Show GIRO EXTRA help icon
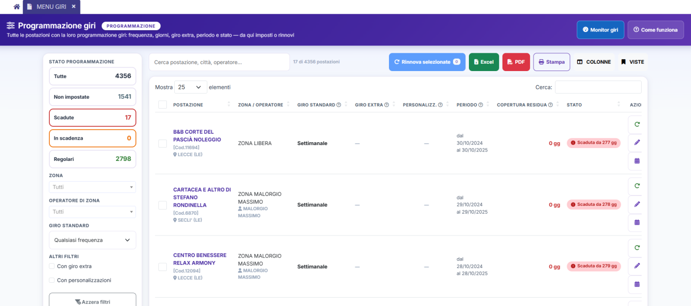 pyautogui.click(x=386, y=105)
